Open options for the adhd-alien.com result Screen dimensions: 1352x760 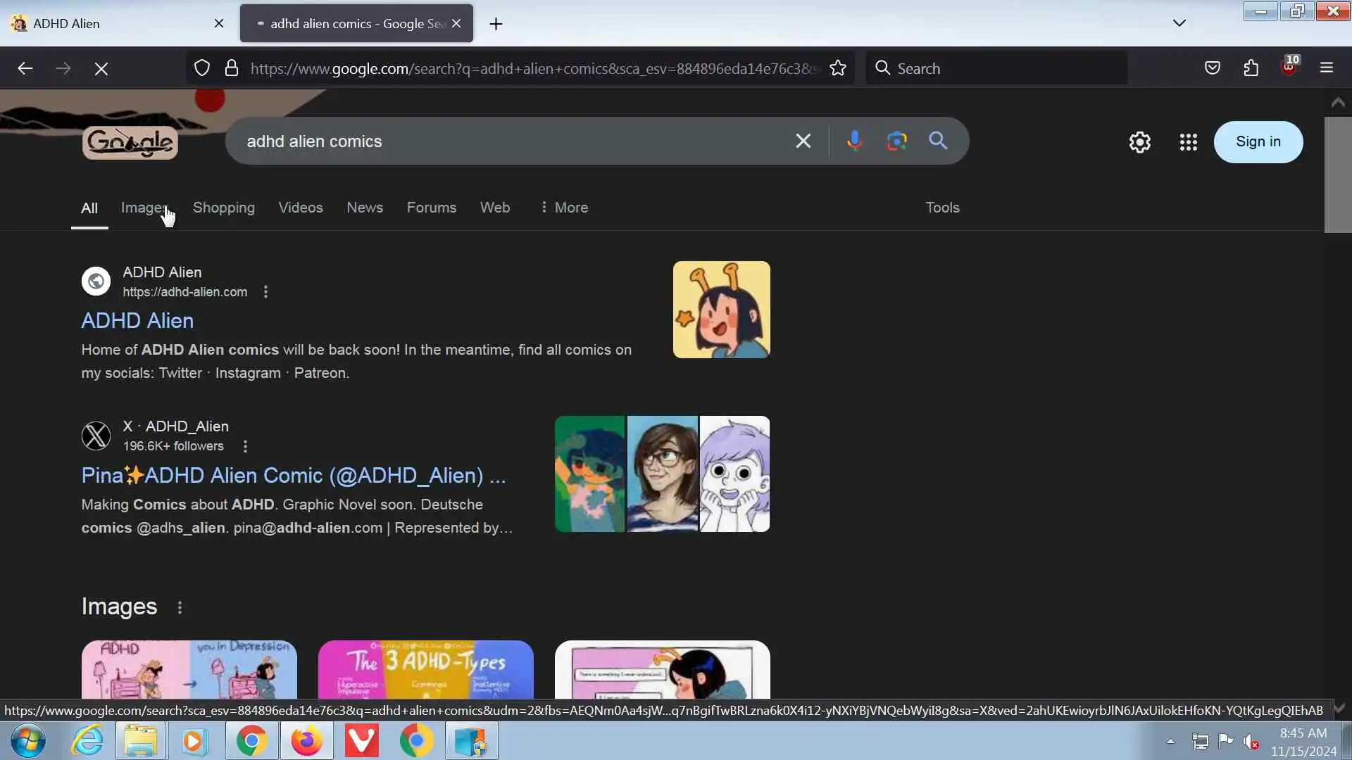coord(265,292)
